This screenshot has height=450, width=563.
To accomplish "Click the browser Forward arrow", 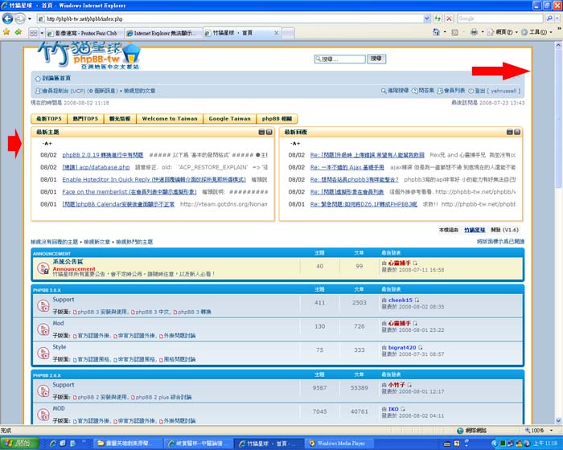I will coord(20,18).
